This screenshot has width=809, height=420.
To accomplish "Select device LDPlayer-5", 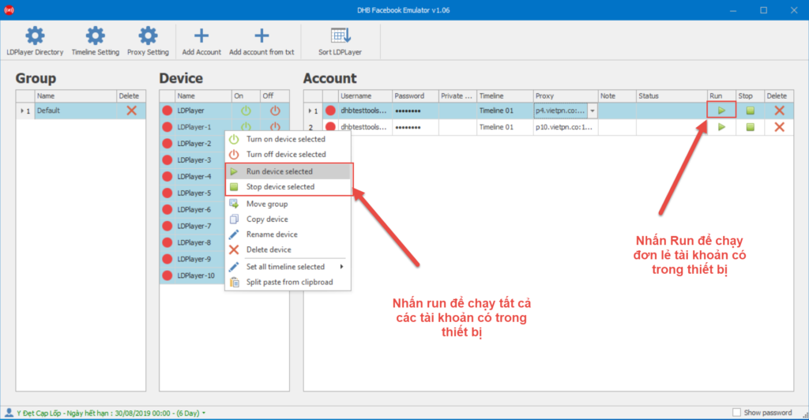I will (x=194, y=193).
